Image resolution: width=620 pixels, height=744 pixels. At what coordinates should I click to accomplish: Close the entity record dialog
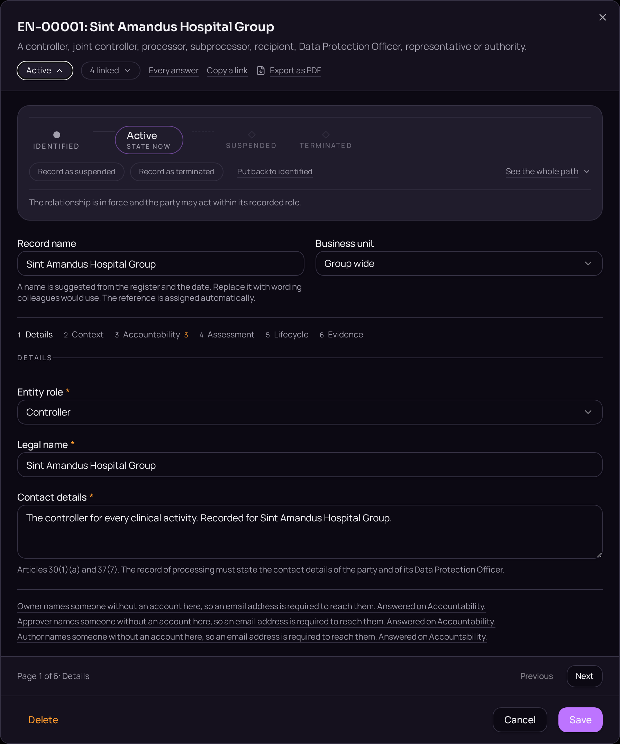602,17
